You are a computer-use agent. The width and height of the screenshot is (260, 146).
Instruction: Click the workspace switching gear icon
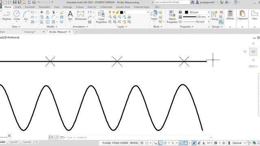[x=216, y=143]
